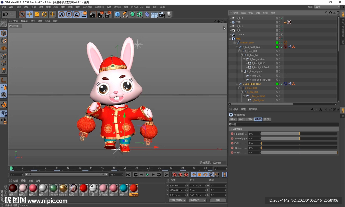Click the Floor environment icon
Screen dimensions: 345x207
pos(154,14)
